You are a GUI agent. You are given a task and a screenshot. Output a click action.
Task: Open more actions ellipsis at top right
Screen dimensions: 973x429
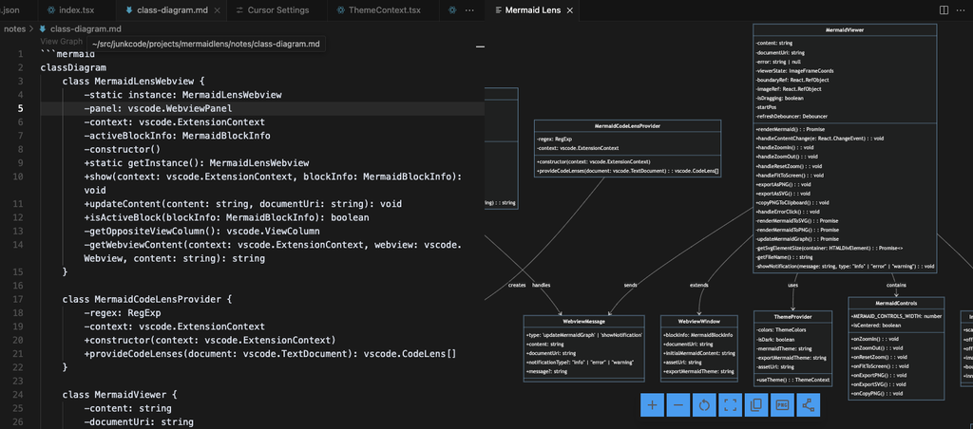tap(961, 9)
